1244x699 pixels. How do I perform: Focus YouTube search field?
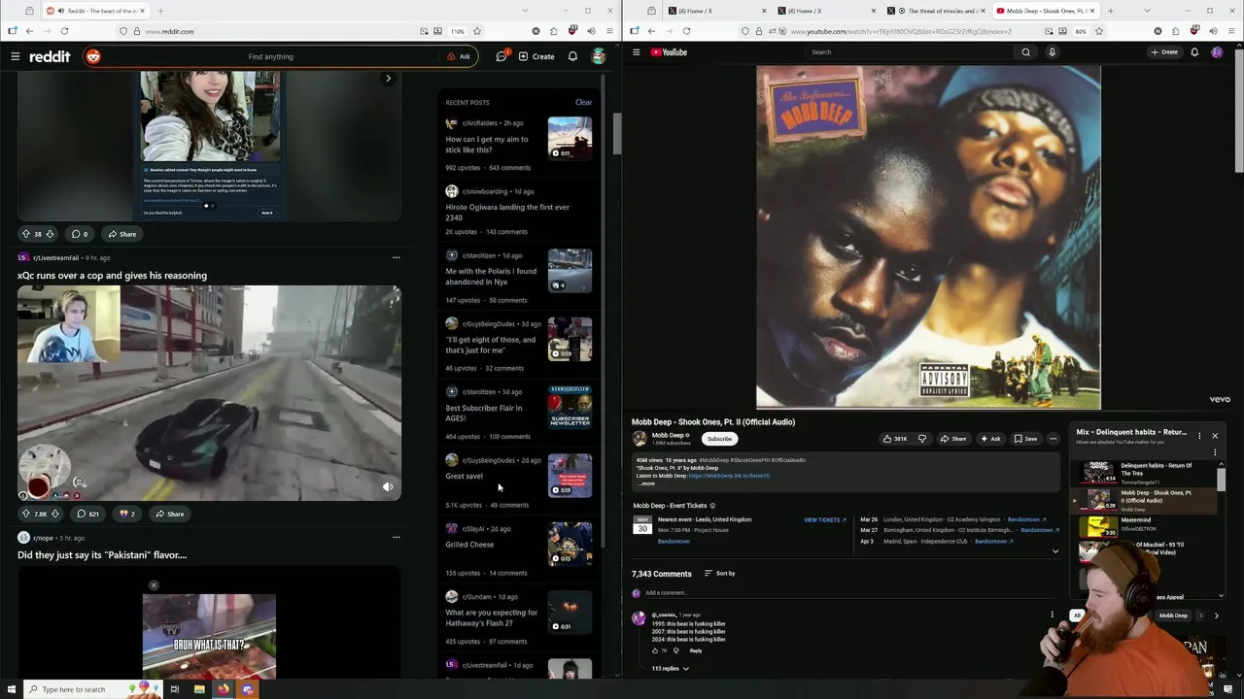coord(912,52)
